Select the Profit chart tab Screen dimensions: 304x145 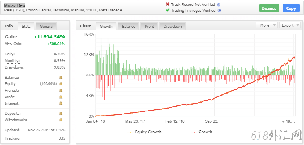149,27
